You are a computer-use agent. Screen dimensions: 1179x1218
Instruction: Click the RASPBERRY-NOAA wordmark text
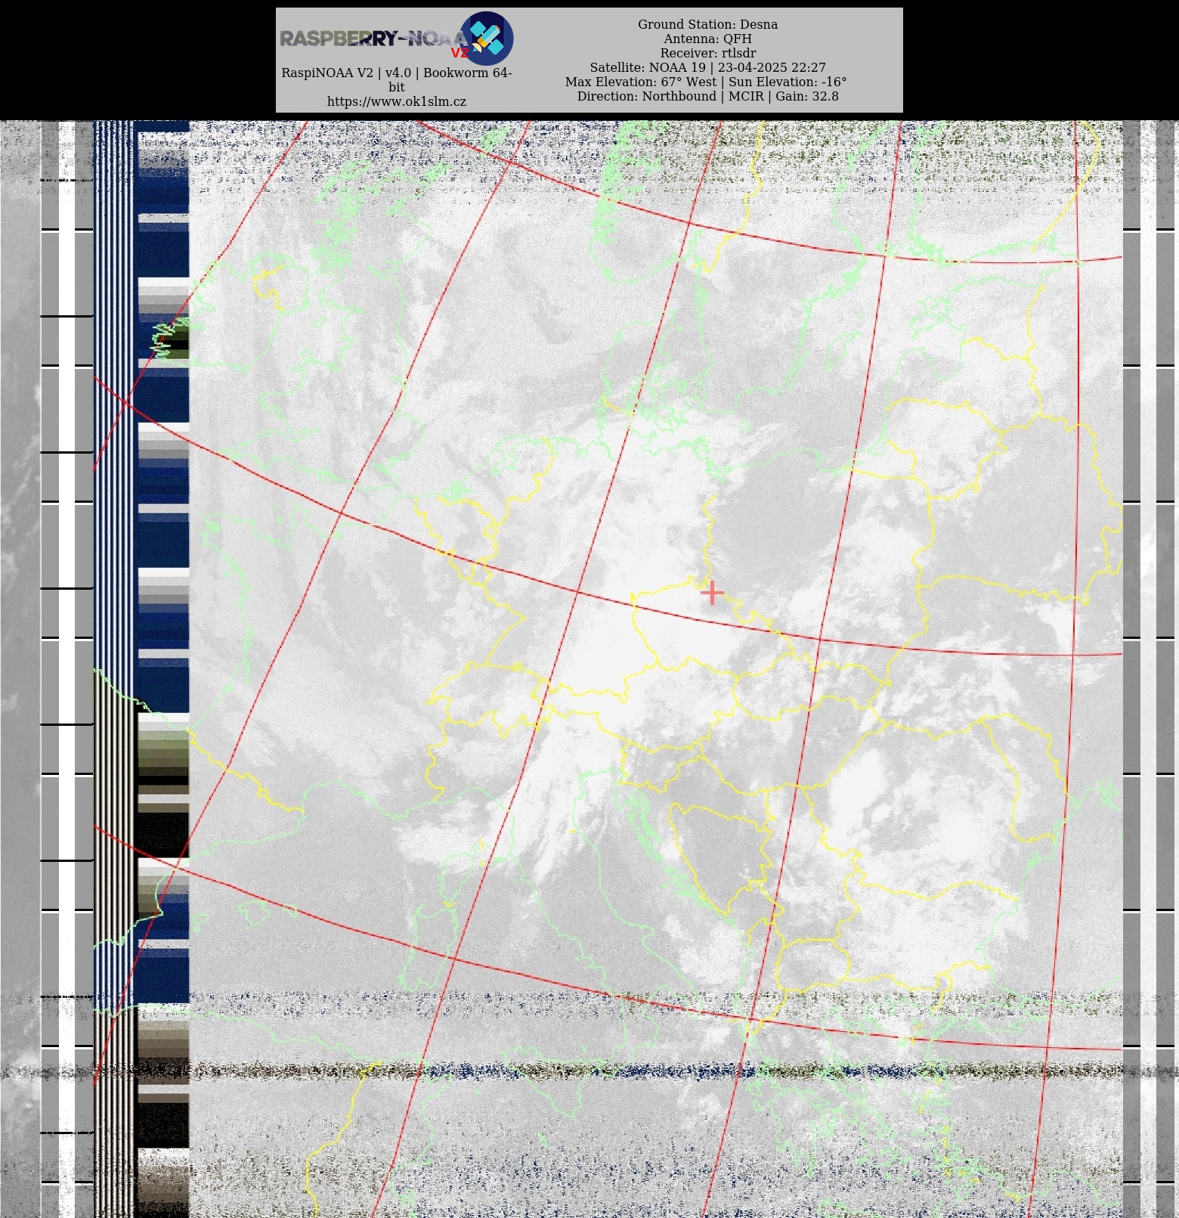pos(373,39)
